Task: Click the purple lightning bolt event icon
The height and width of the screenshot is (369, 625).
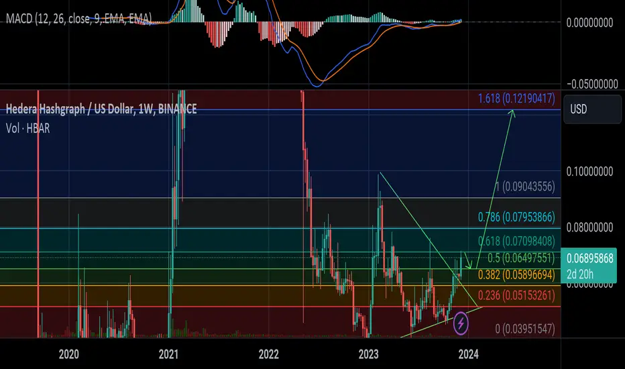Action: pyautogui.click(x=461, y=323)
